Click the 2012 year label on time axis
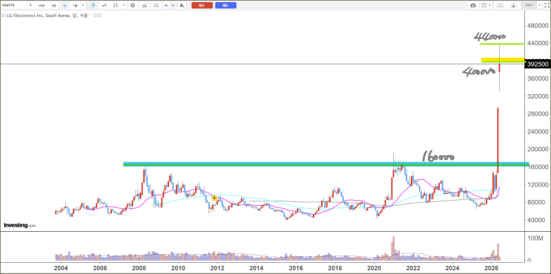The height and width of the screenshot is (274, 551). tap(217, 267)
